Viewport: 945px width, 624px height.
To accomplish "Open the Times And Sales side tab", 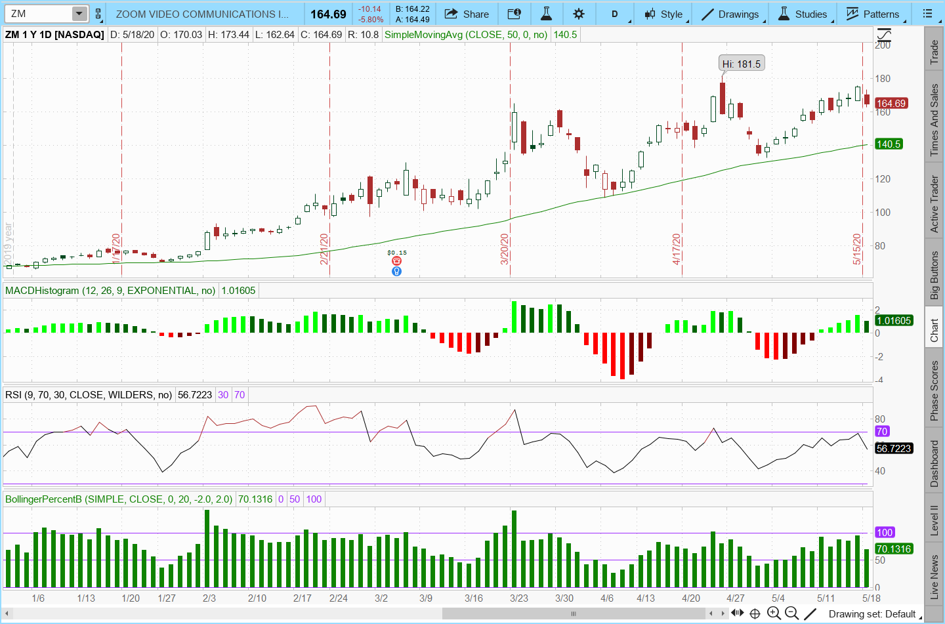I will [x=934, y=120].
